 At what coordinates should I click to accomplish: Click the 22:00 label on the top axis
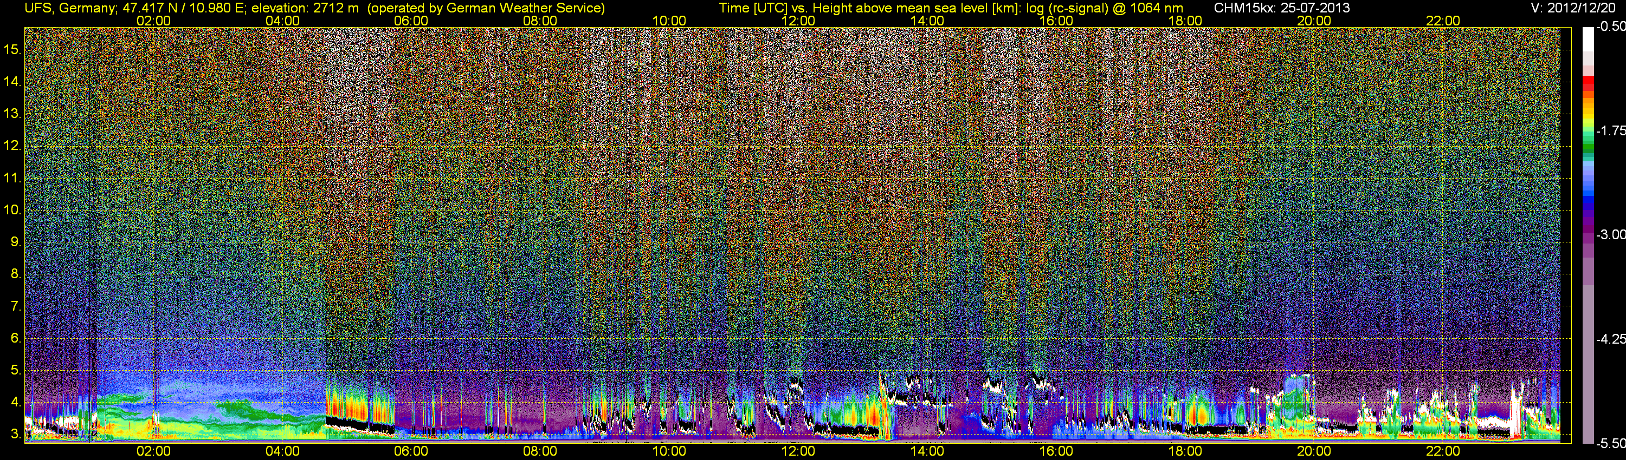1443,21
